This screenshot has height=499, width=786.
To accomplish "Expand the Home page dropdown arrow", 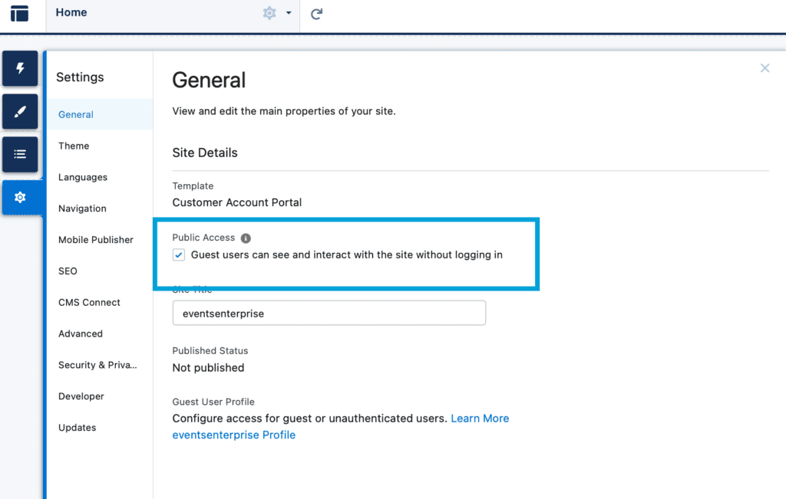I will click(x=289, y=13).
